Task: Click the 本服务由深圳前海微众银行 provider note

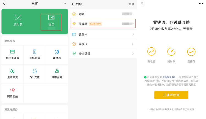Action: pyautogui.click(x=171, y=109)
